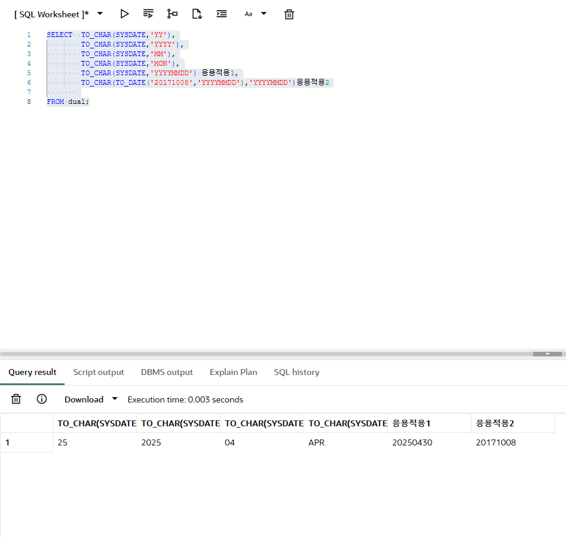Click line number 1 in the editor gutter
566x538 pixels.
(x=29, y=35)
